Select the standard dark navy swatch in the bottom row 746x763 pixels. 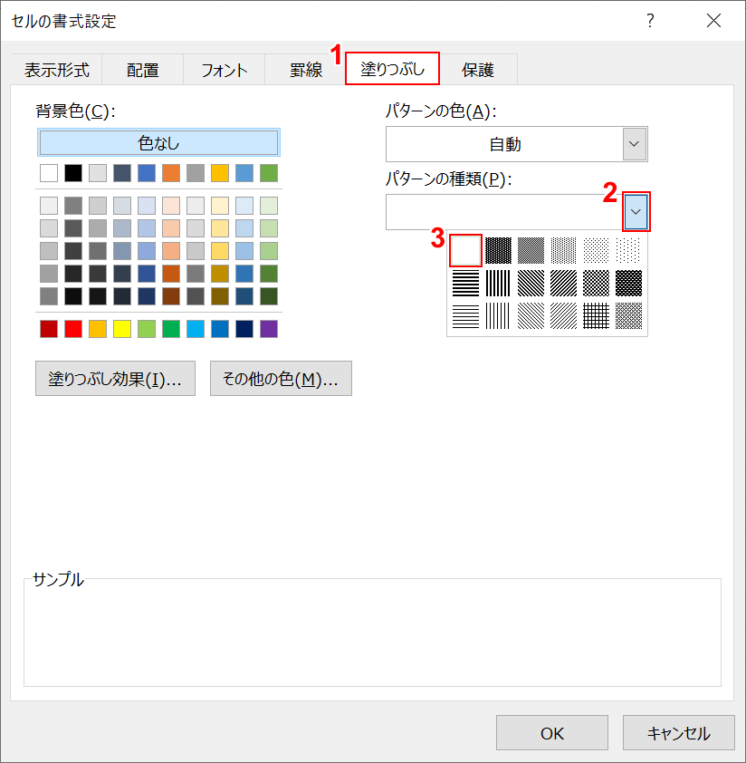(x=244, y=329)
